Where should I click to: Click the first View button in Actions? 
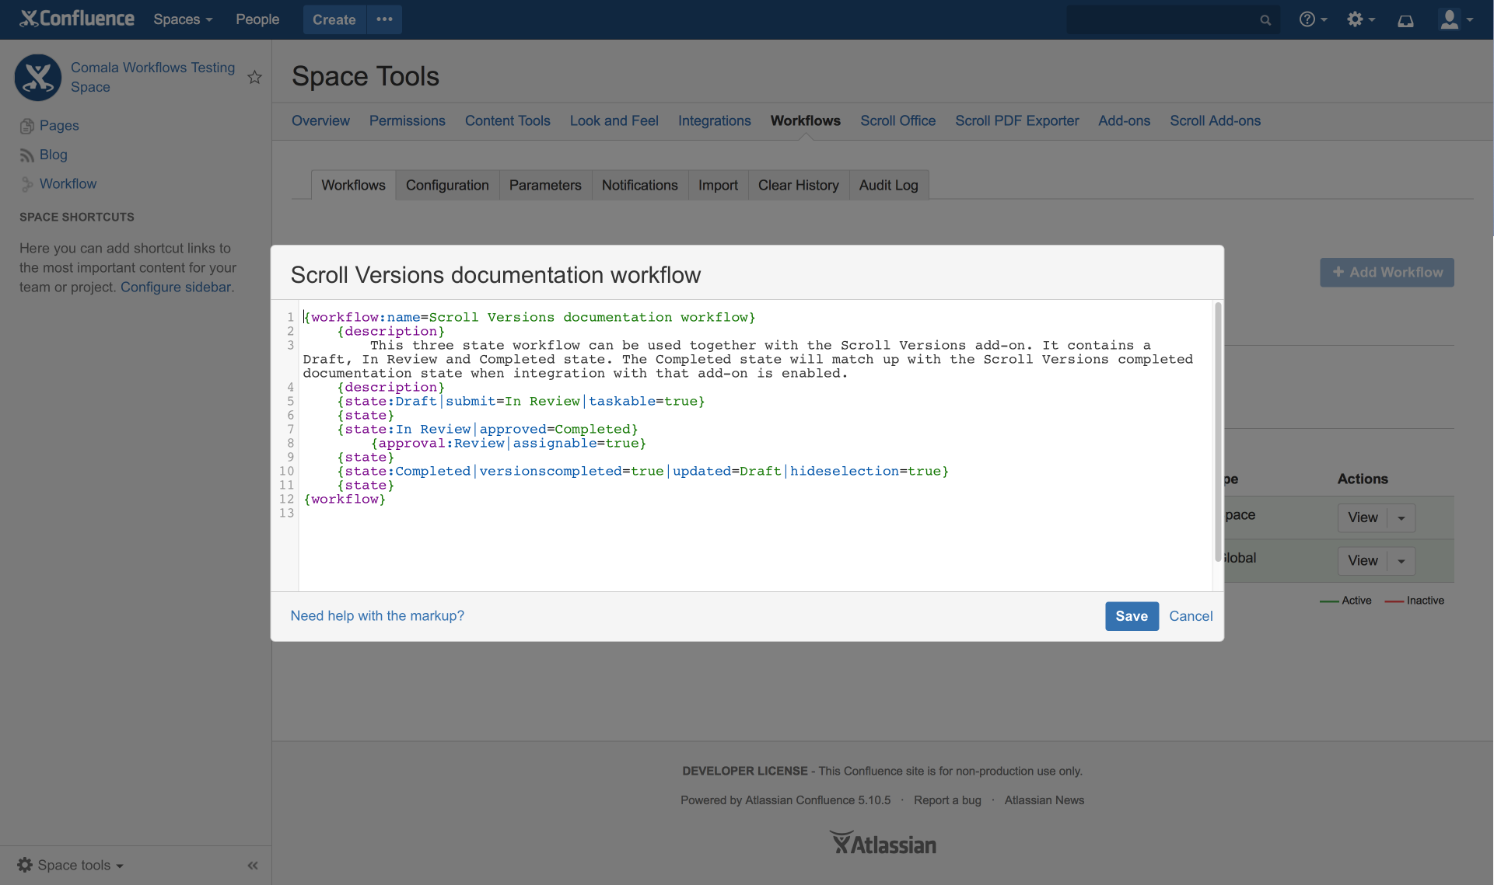1363,517
